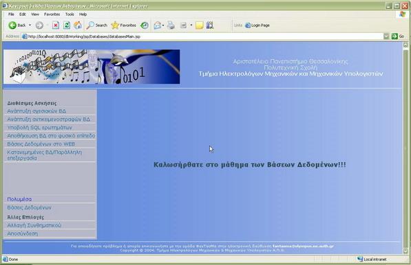Click the Print icon
The image size is (411, 265).
(x=171, y=25)
